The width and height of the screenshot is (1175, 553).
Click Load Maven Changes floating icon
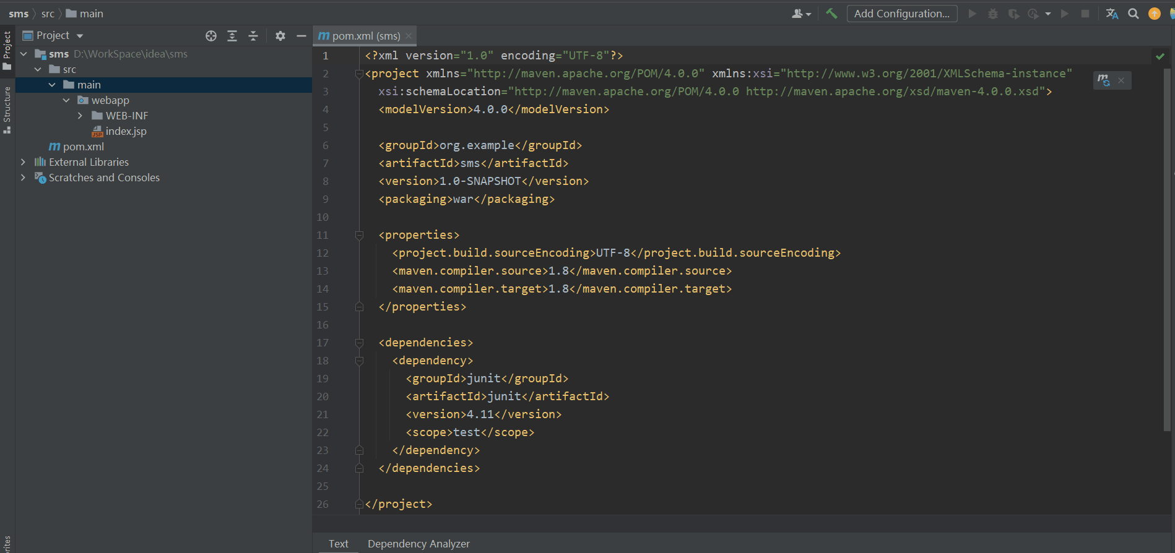coord(1104,80)
